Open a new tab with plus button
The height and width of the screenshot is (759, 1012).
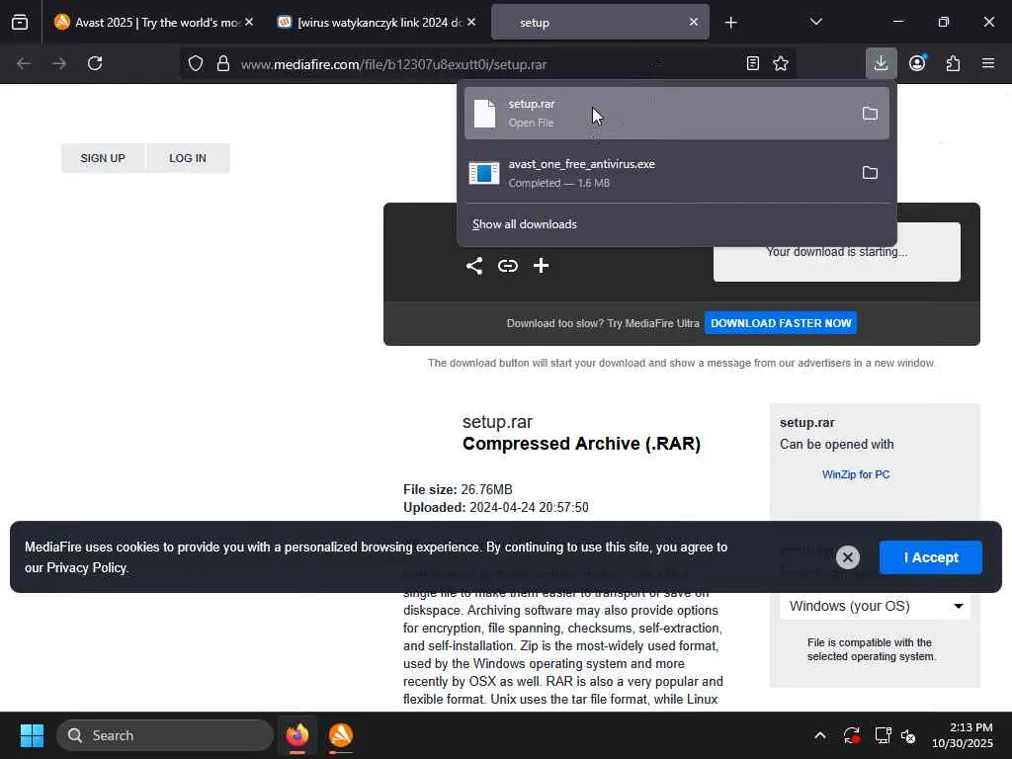(x=730, y=23)
